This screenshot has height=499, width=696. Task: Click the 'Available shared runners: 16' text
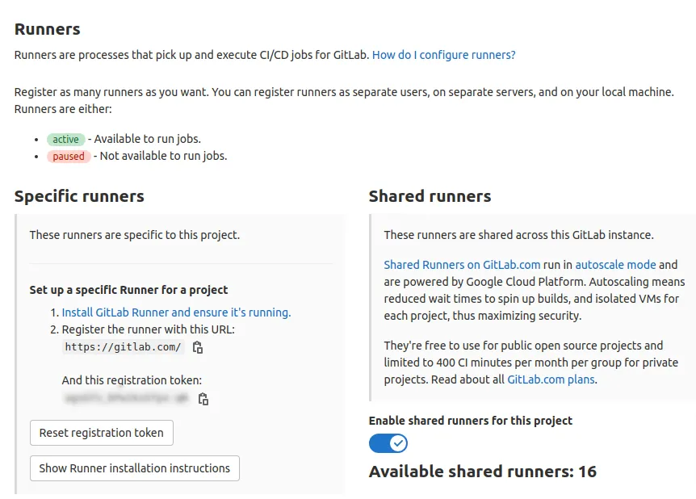(483, 472)
